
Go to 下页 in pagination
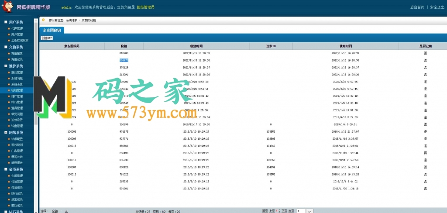(284, 211)
